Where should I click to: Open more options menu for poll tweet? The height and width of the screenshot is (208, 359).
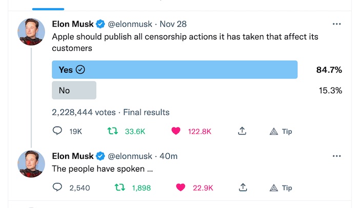click(x=336, y=24)
